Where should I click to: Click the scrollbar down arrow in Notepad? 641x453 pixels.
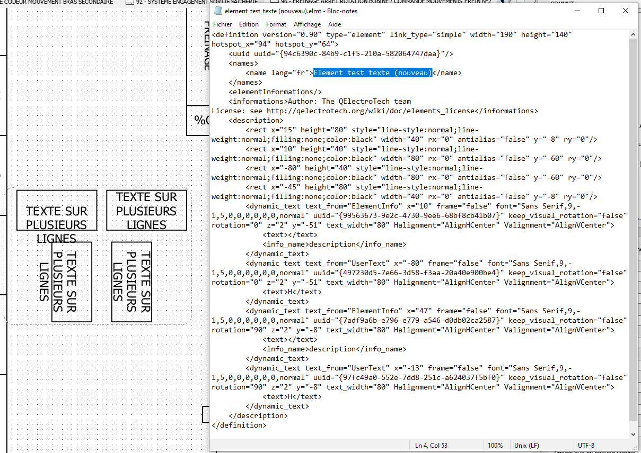[x=634, y=434]
